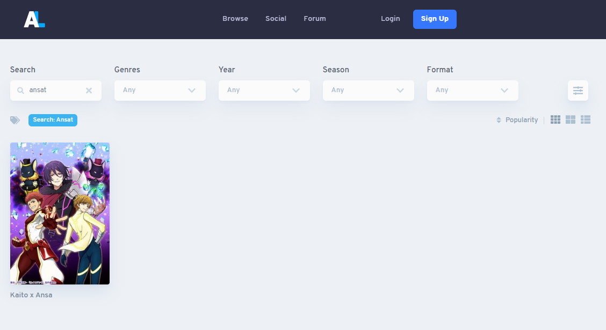Change the Popularity sort order
The width and height of the screenshot is (606, 330).
[x=521, y=120]
